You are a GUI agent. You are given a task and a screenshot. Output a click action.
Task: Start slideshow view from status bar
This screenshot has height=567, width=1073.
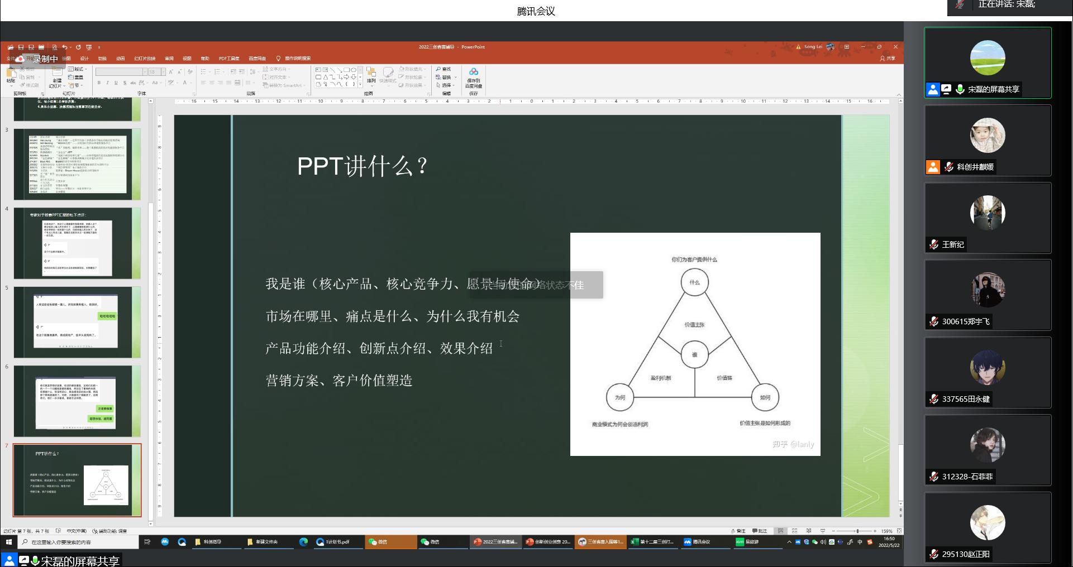tap(822, 531)
